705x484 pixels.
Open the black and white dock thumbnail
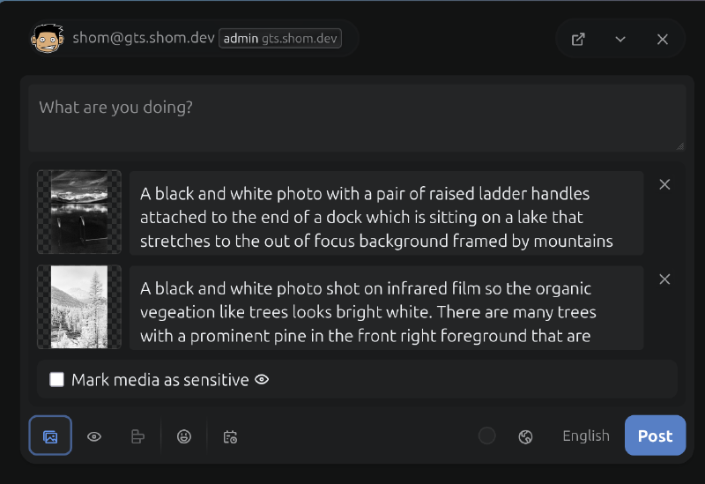pos(79,212)
